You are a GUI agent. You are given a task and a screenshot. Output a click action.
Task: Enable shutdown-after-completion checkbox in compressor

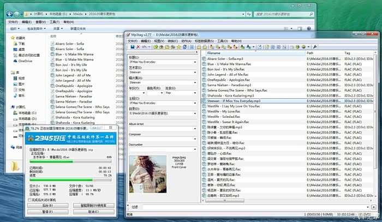tap(29, 200)
